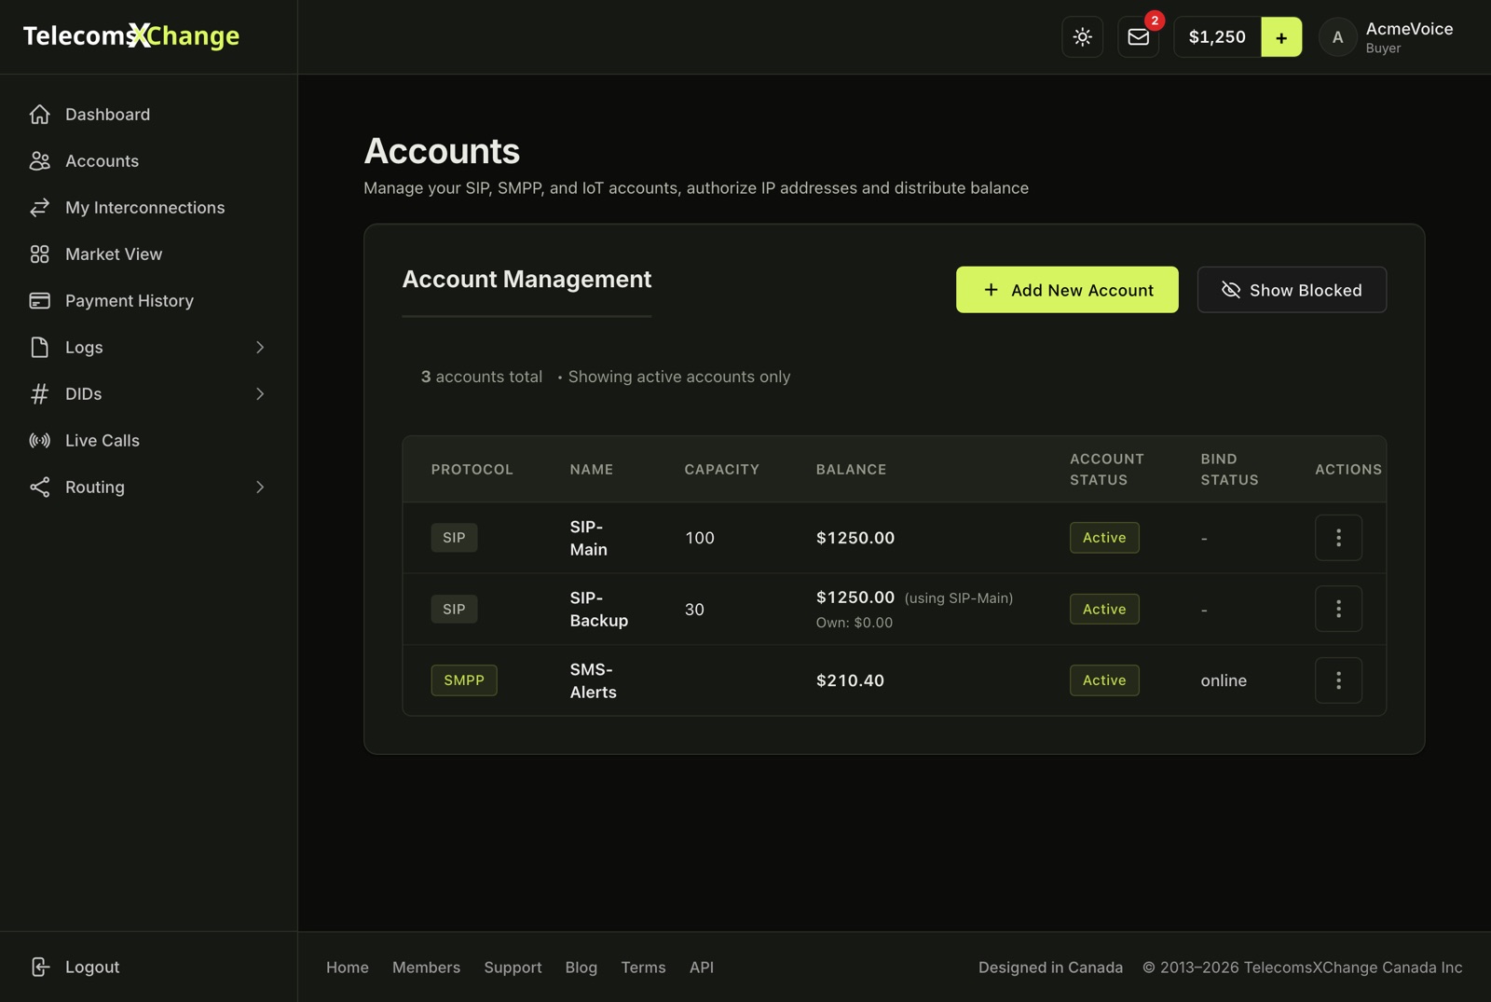Open the messages envelope icon
1491x1002 pixels.
click(1138, 37)
